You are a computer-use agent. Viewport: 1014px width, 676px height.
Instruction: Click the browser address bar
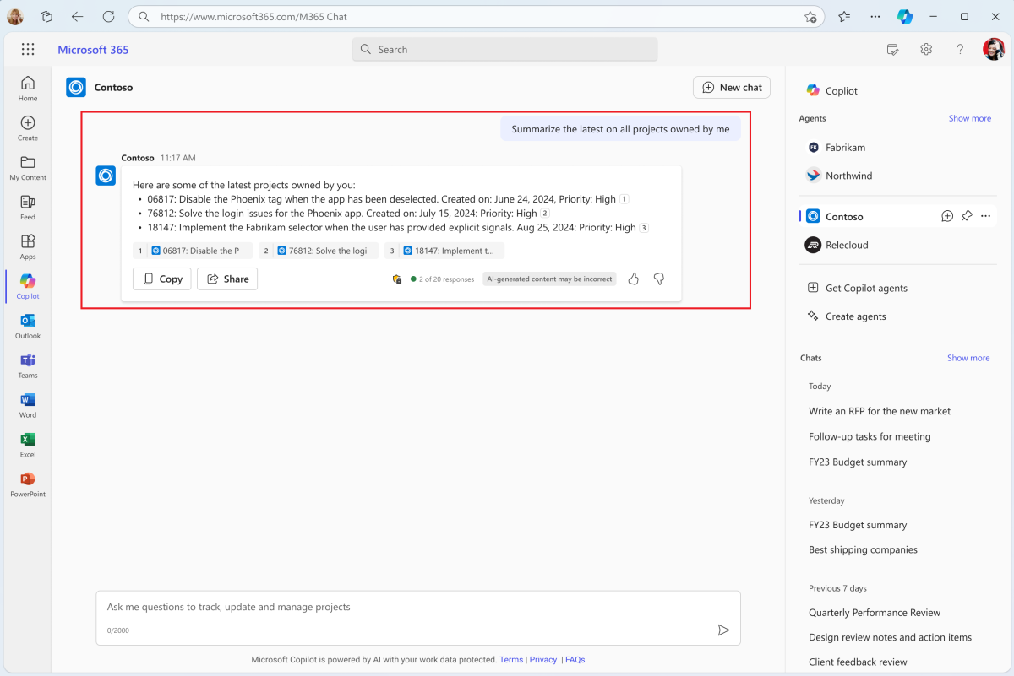tap(477, 16)
